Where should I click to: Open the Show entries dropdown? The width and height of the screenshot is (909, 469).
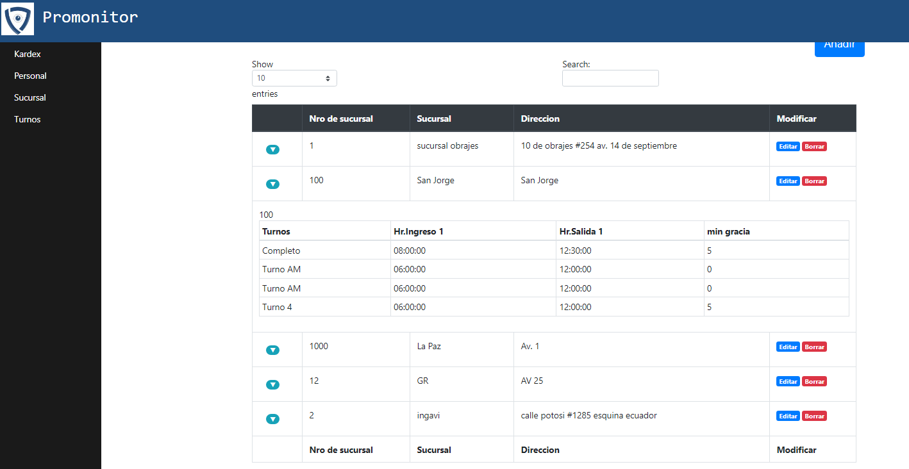click(x=294, y=78)
